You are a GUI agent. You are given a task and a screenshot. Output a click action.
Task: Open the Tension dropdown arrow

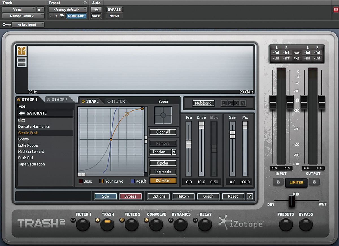[x=174, y=152]
